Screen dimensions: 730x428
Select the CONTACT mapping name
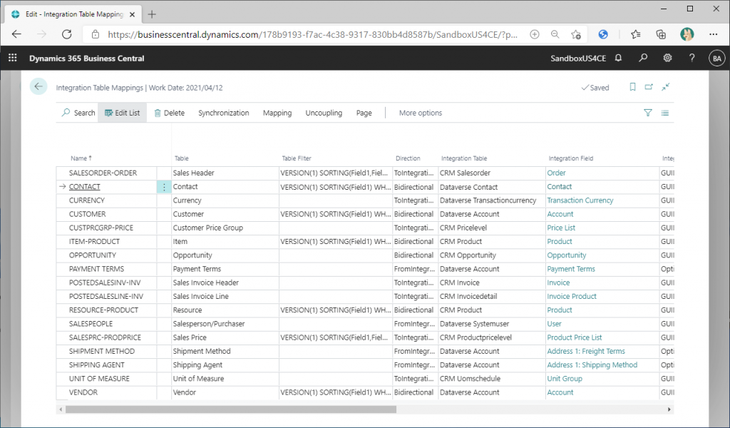[x=84, y=187]
